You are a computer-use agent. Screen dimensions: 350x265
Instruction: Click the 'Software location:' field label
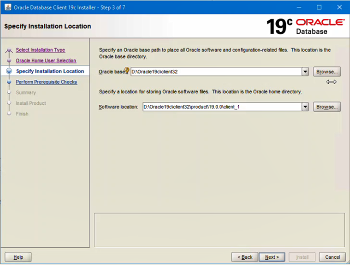[x=118, y=107]
